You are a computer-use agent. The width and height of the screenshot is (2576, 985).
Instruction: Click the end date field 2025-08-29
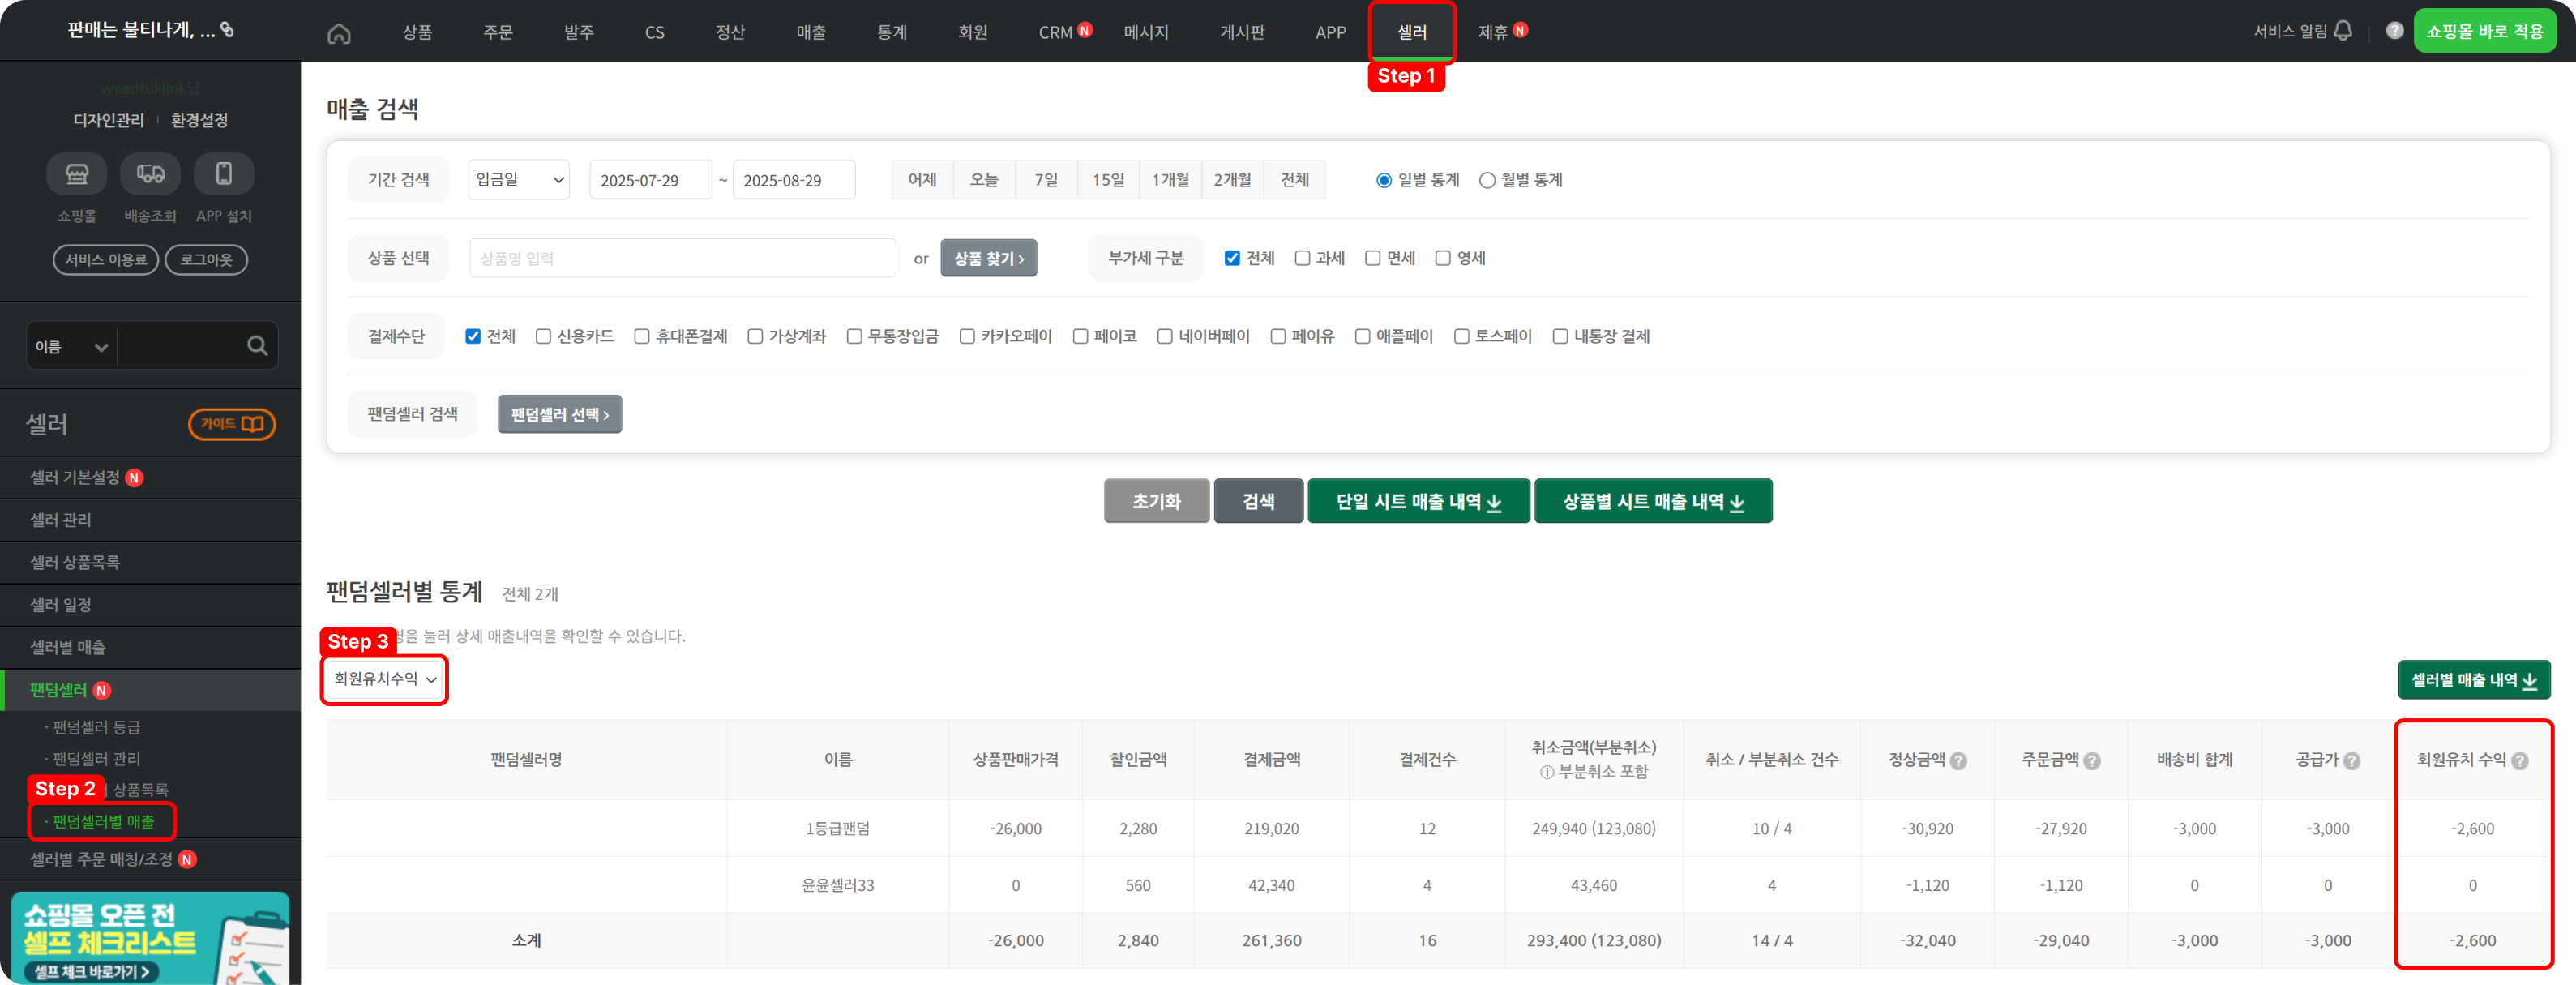coord(794,180)
